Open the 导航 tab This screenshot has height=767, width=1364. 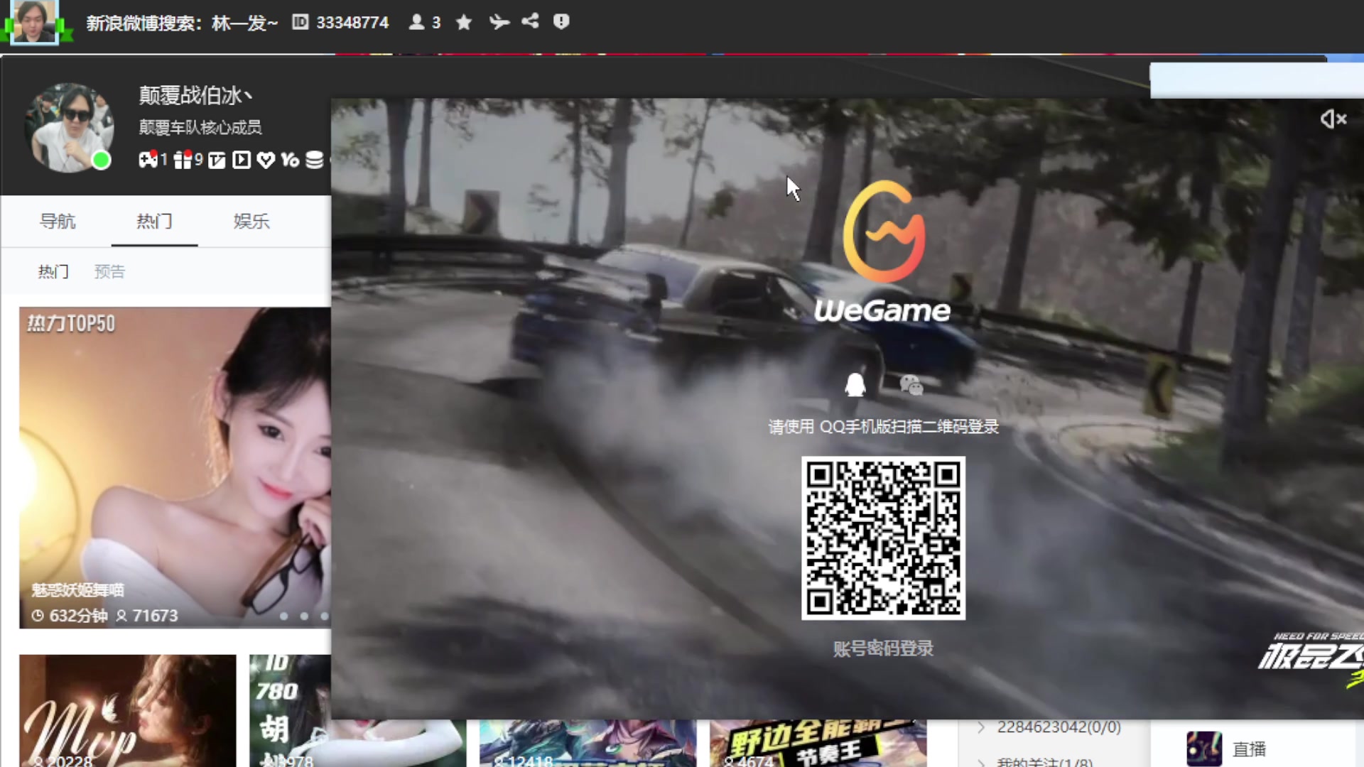(58, 221)
